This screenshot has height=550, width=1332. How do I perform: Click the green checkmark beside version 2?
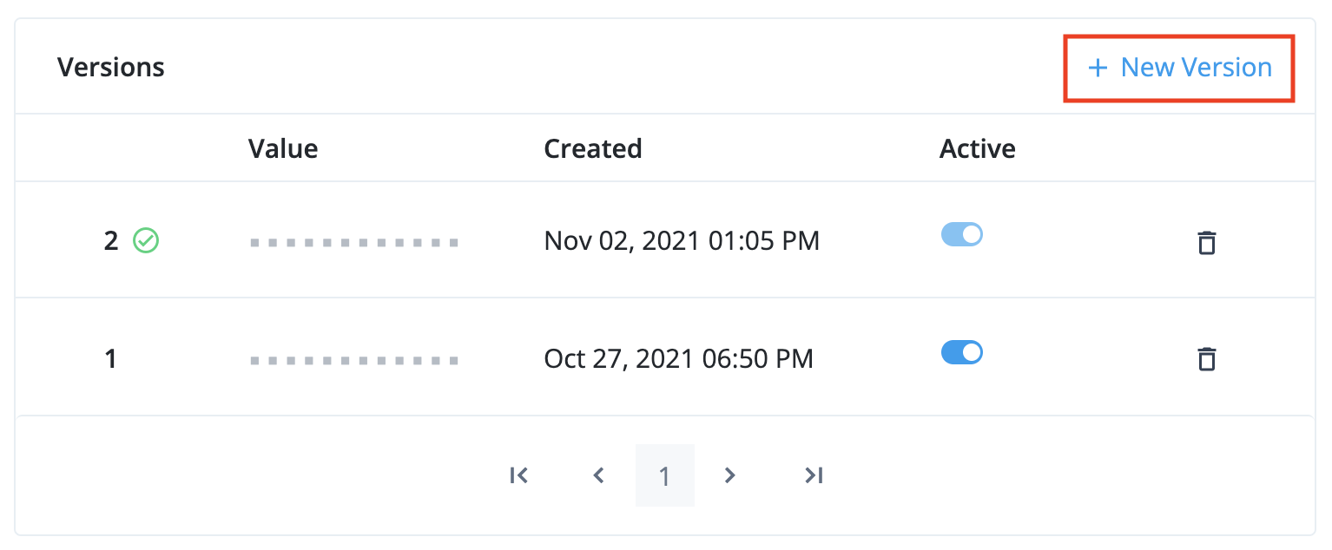point(146,241)
